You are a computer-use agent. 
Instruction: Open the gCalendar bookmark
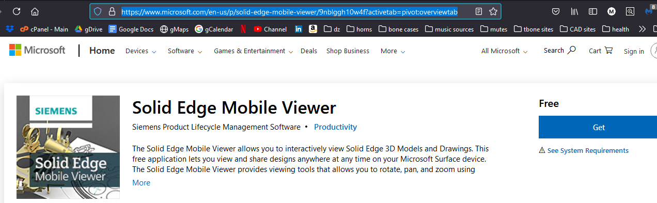coord(214,29)
